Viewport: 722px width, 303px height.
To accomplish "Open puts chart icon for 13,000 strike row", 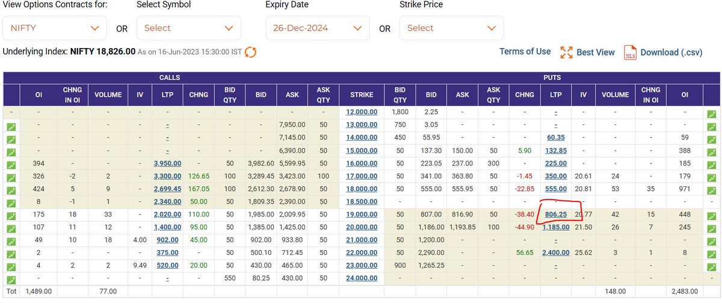I will point(712,126).
